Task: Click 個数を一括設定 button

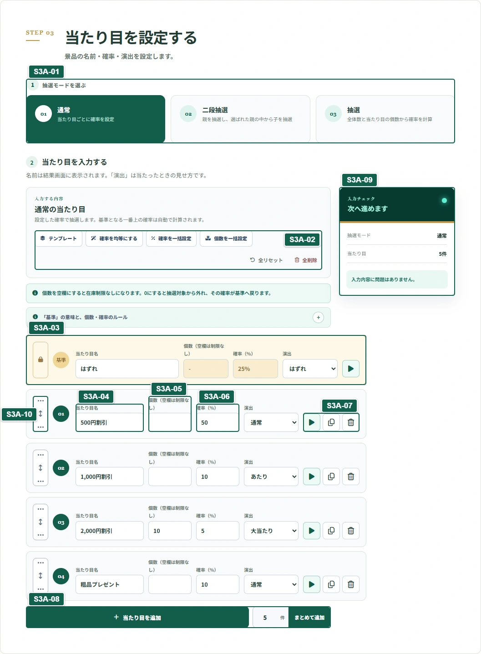Action: pos(226,238)
